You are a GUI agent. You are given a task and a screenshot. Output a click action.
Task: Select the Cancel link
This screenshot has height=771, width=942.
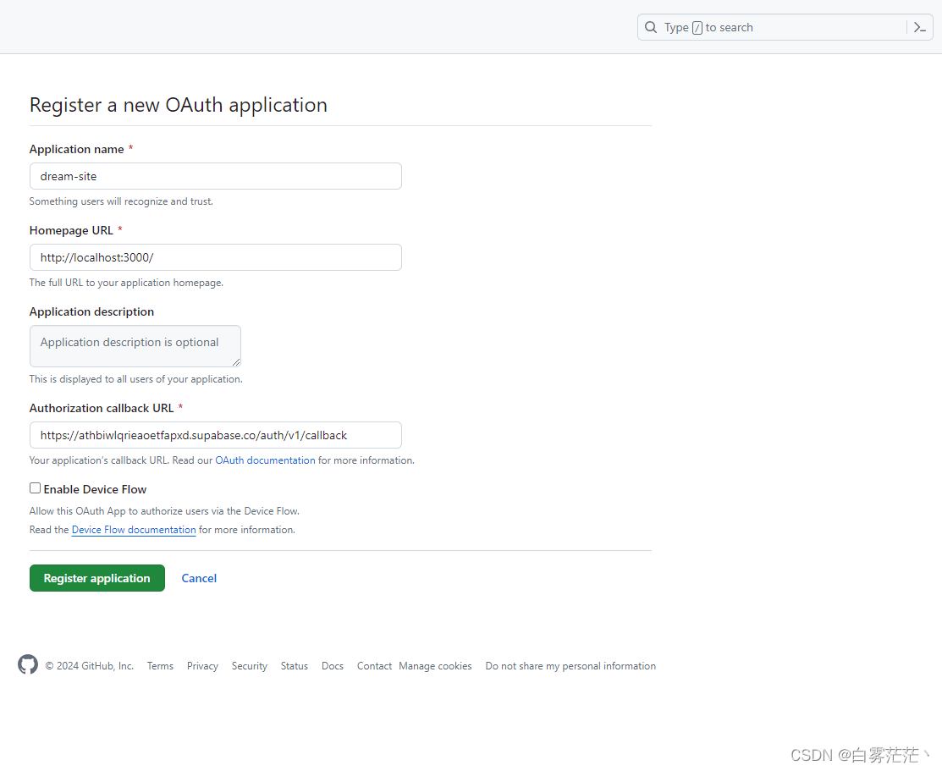199,577
